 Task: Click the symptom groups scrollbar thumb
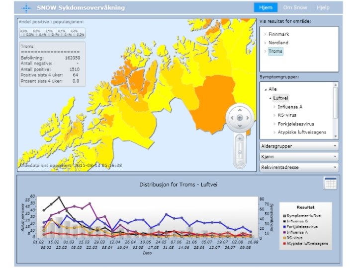tap(336, 103)
